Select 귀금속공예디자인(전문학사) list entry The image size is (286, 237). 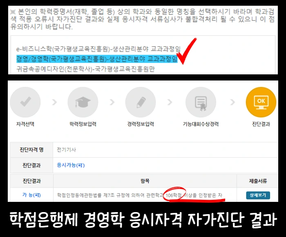coord(85,69)
